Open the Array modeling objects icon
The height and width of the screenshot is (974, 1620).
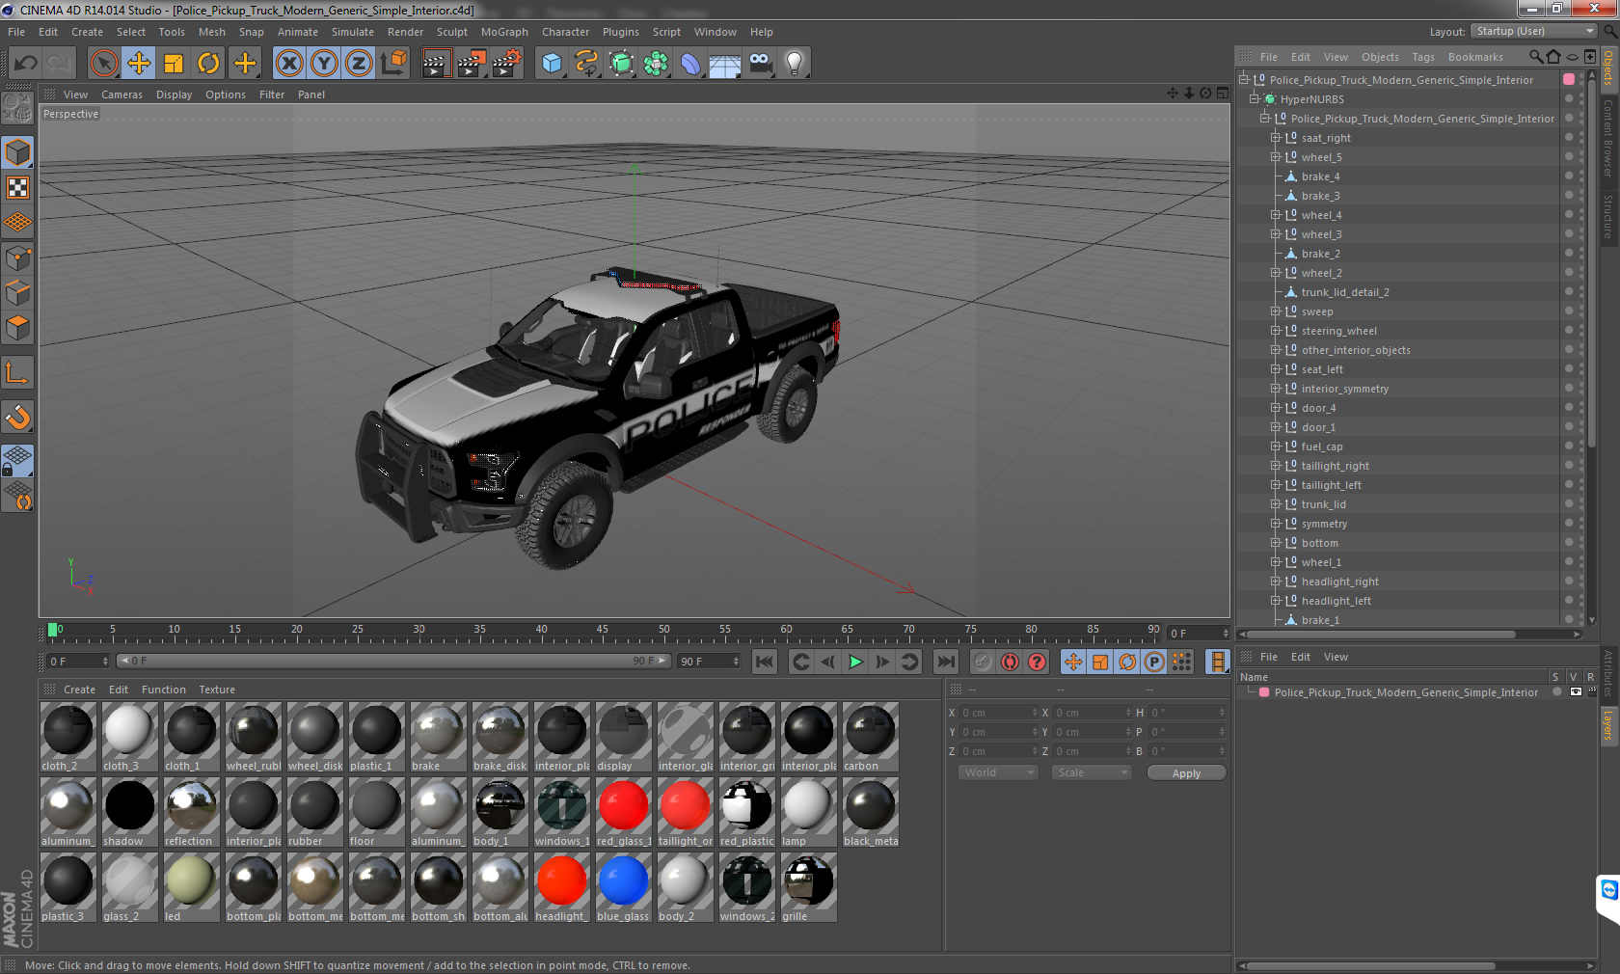[x=656, y=64]
